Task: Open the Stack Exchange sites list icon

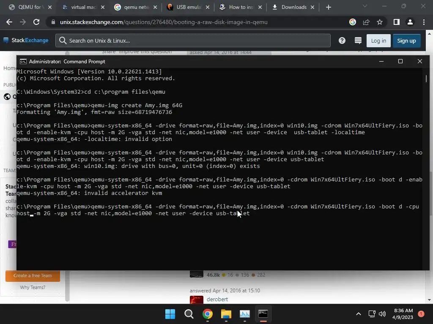Action: click(358, 40)
